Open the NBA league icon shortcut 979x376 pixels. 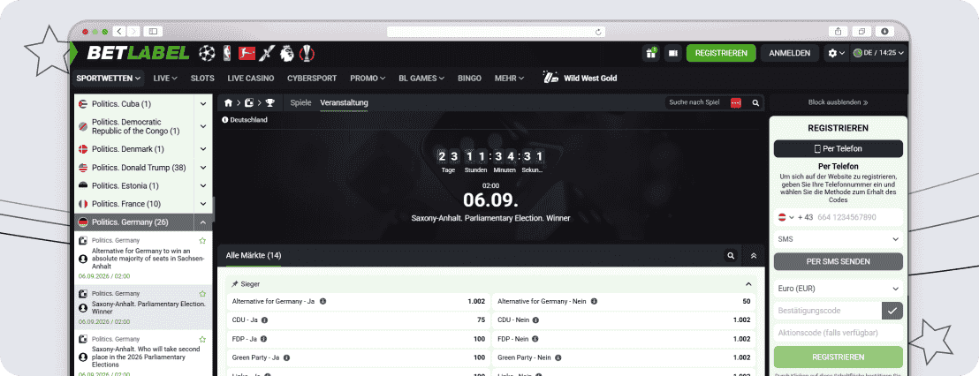[227, 54]
